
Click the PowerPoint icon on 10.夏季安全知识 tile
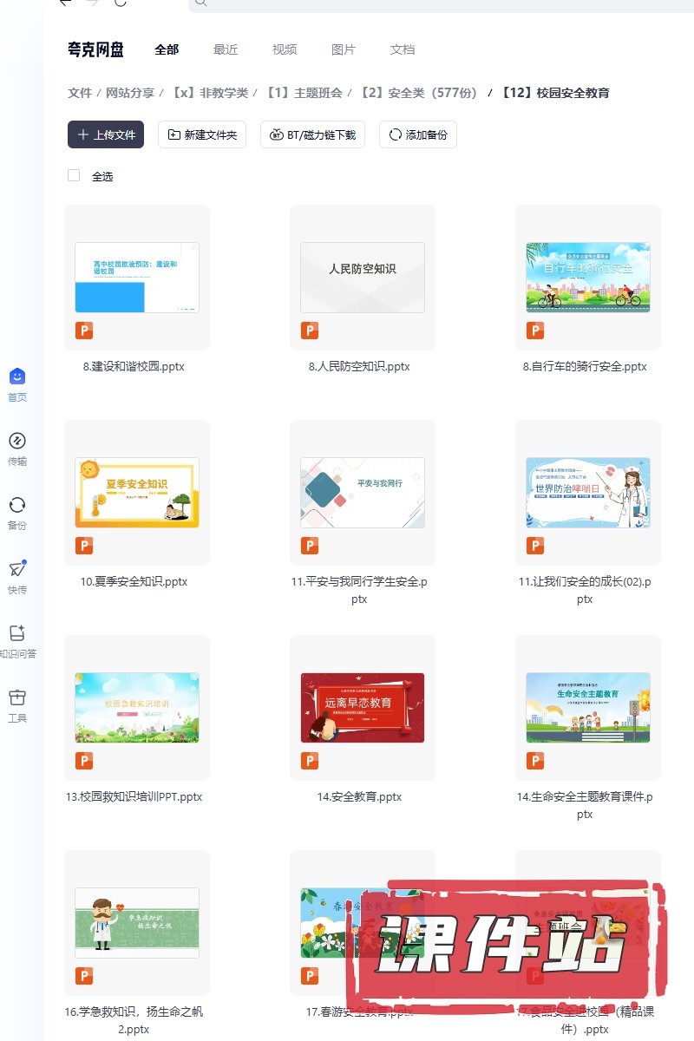(x=84, y=546)
